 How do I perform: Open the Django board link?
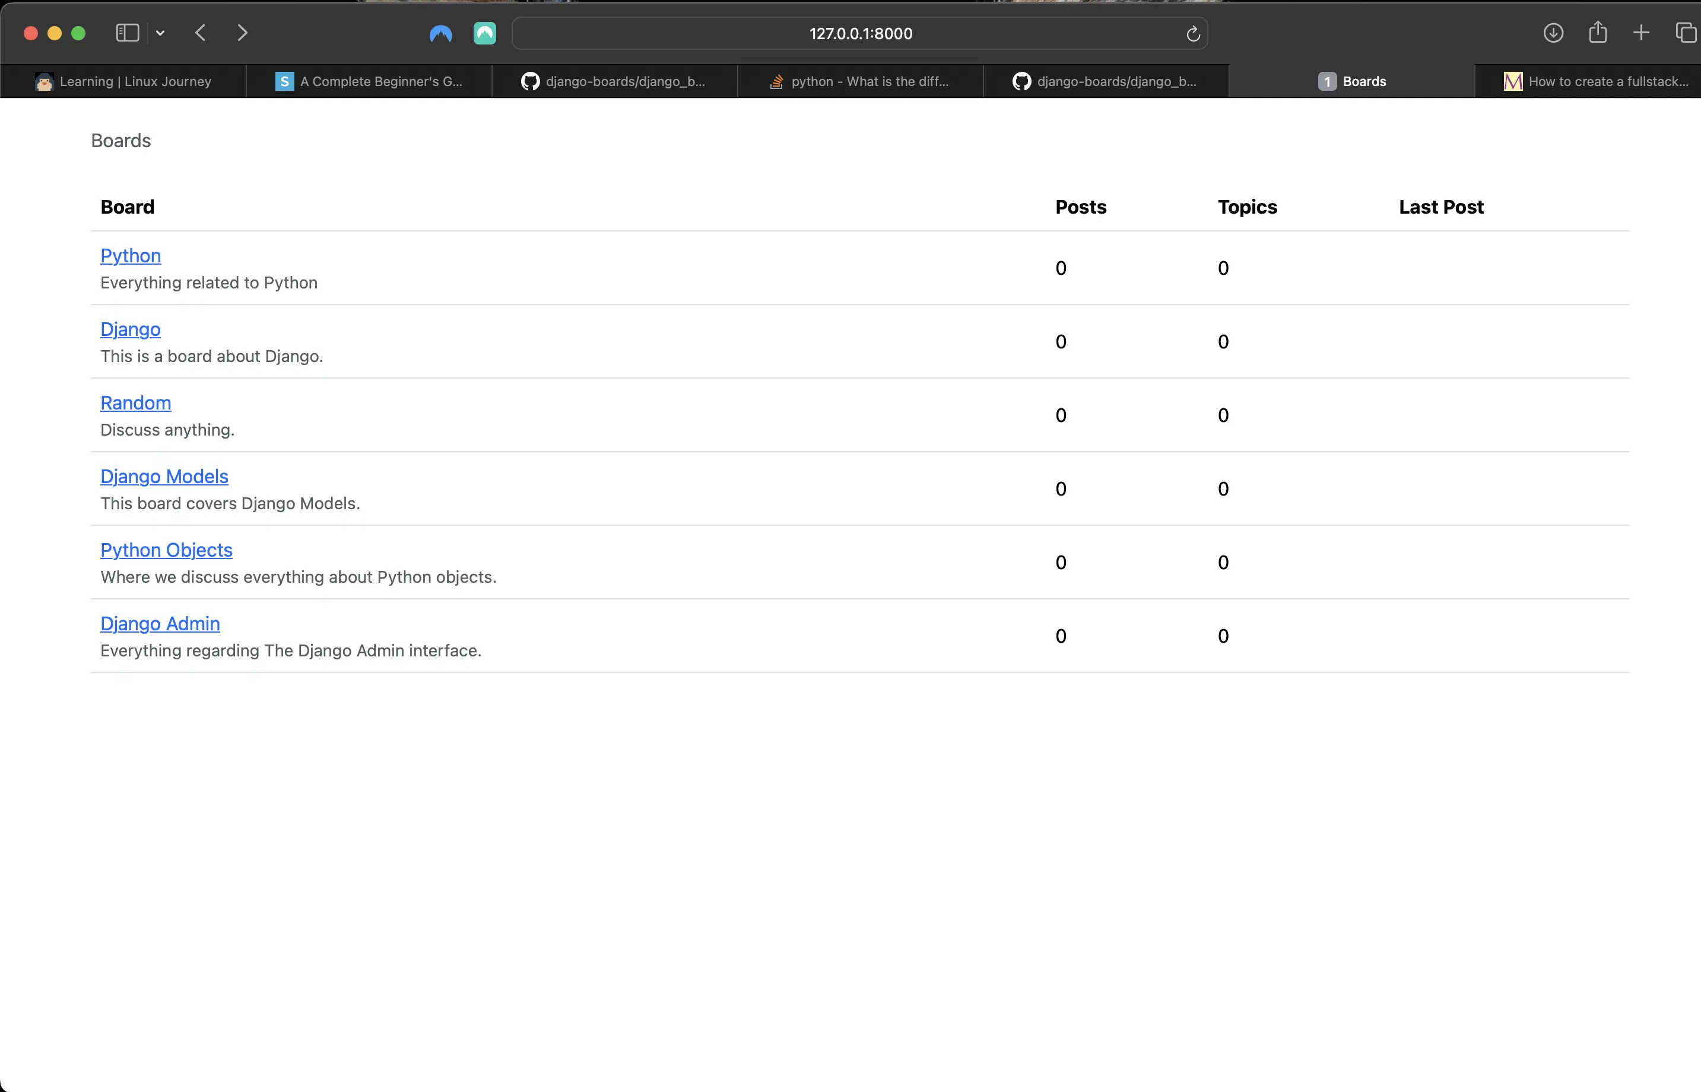pos(131,329)
